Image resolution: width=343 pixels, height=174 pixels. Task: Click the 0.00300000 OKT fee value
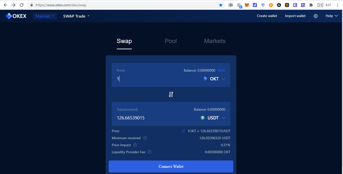click(x=218, y=152)
